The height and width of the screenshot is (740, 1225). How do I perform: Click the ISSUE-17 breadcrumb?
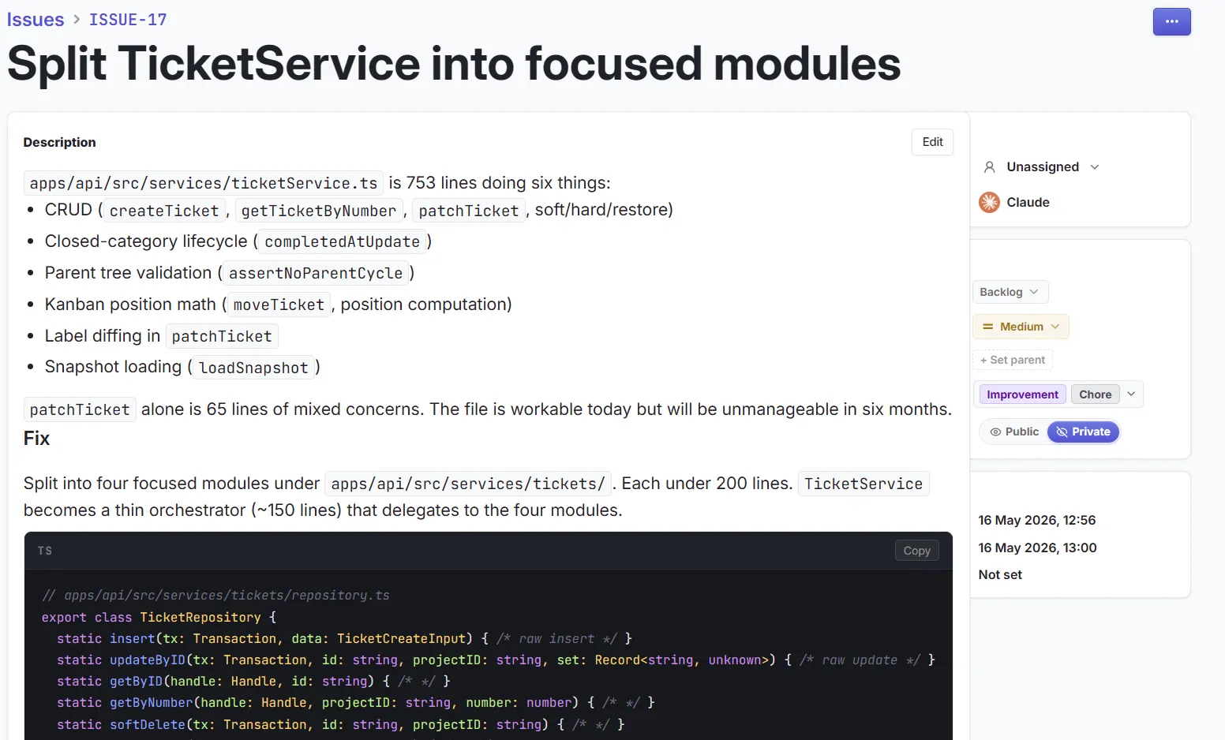coord(128,20)
